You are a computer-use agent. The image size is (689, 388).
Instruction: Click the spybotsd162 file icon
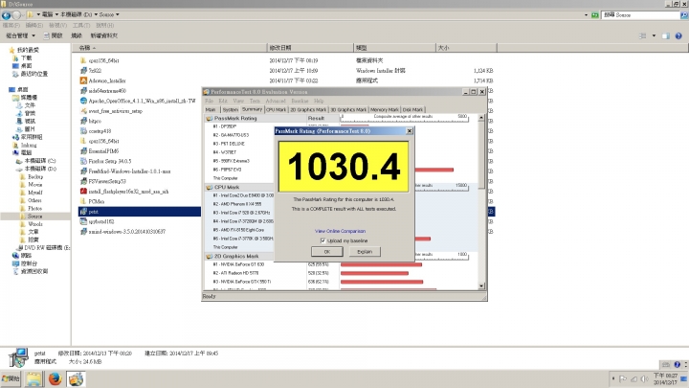tap(83, 221)
